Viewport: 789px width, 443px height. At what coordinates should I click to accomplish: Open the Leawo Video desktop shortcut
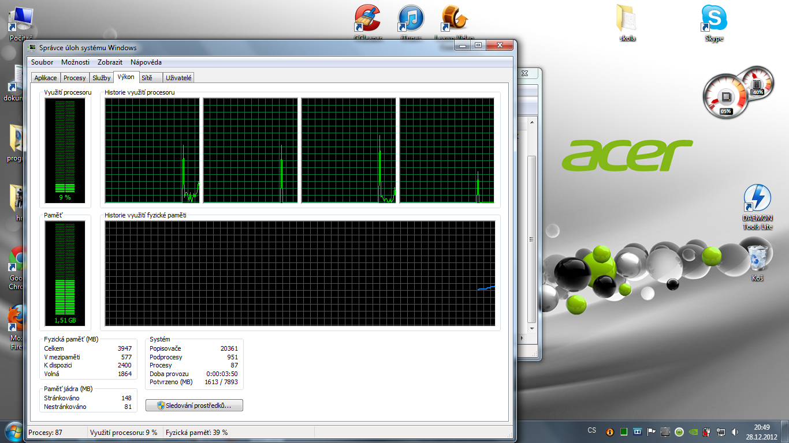[455, 22]
